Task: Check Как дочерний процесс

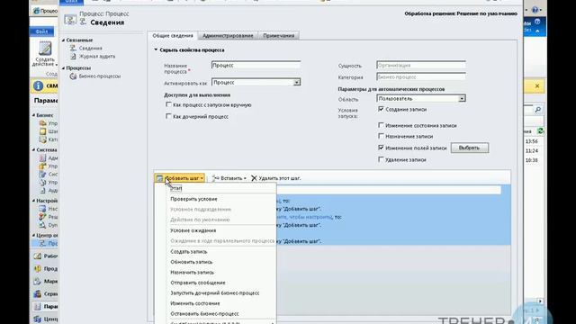Action: tap(168, 116)
